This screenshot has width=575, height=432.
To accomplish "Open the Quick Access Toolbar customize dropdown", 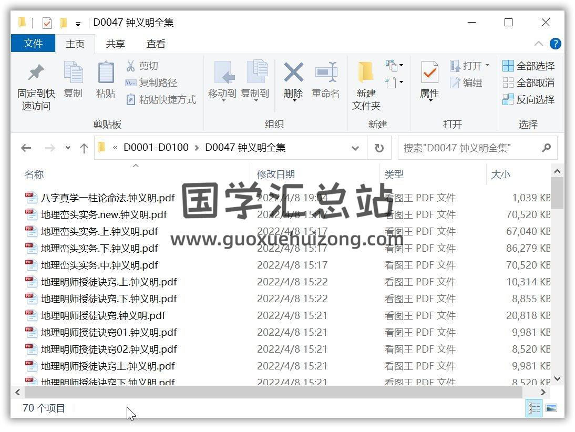I will (x=78, y=24).
